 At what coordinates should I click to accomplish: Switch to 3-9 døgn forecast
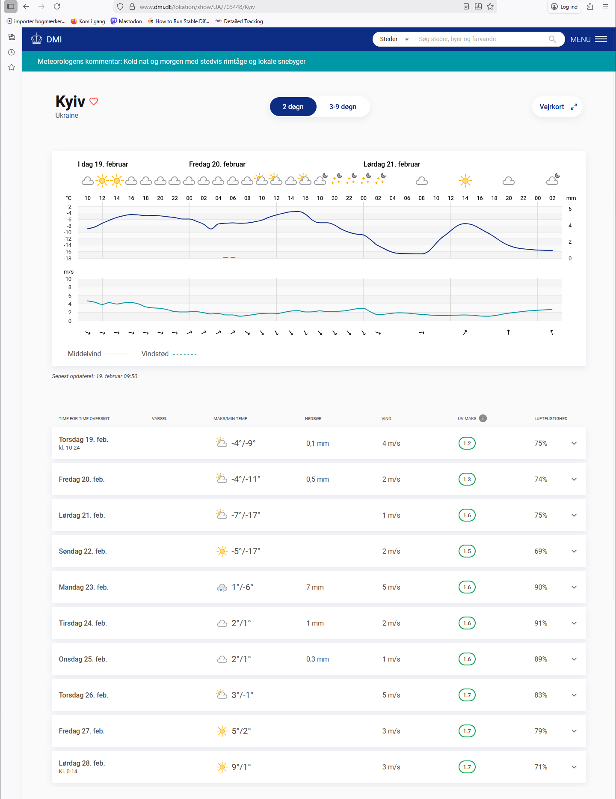click(343, 107)
